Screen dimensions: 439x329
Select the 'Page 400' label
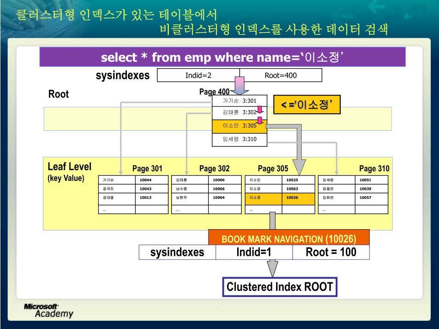214,92
